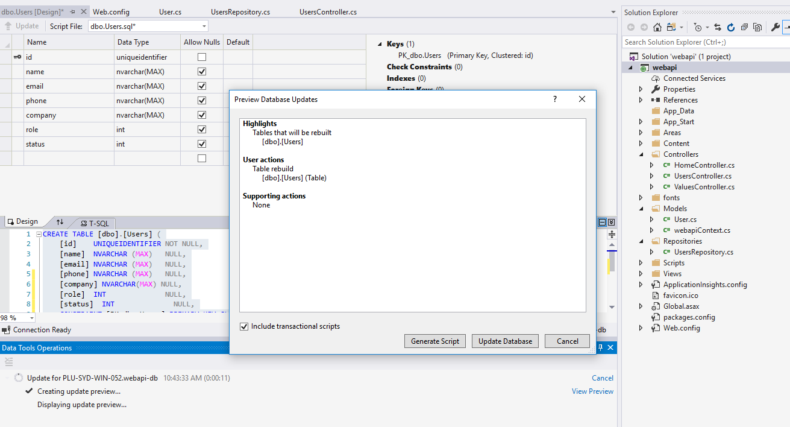790x427 pixels.
Task: Click the clear list icon in Data Tools Operations
Action: [x=8, y=361]
